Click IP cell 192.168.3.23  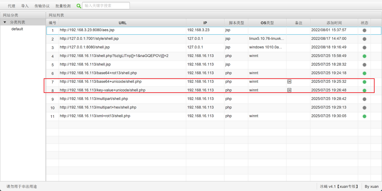click(198, 30)
